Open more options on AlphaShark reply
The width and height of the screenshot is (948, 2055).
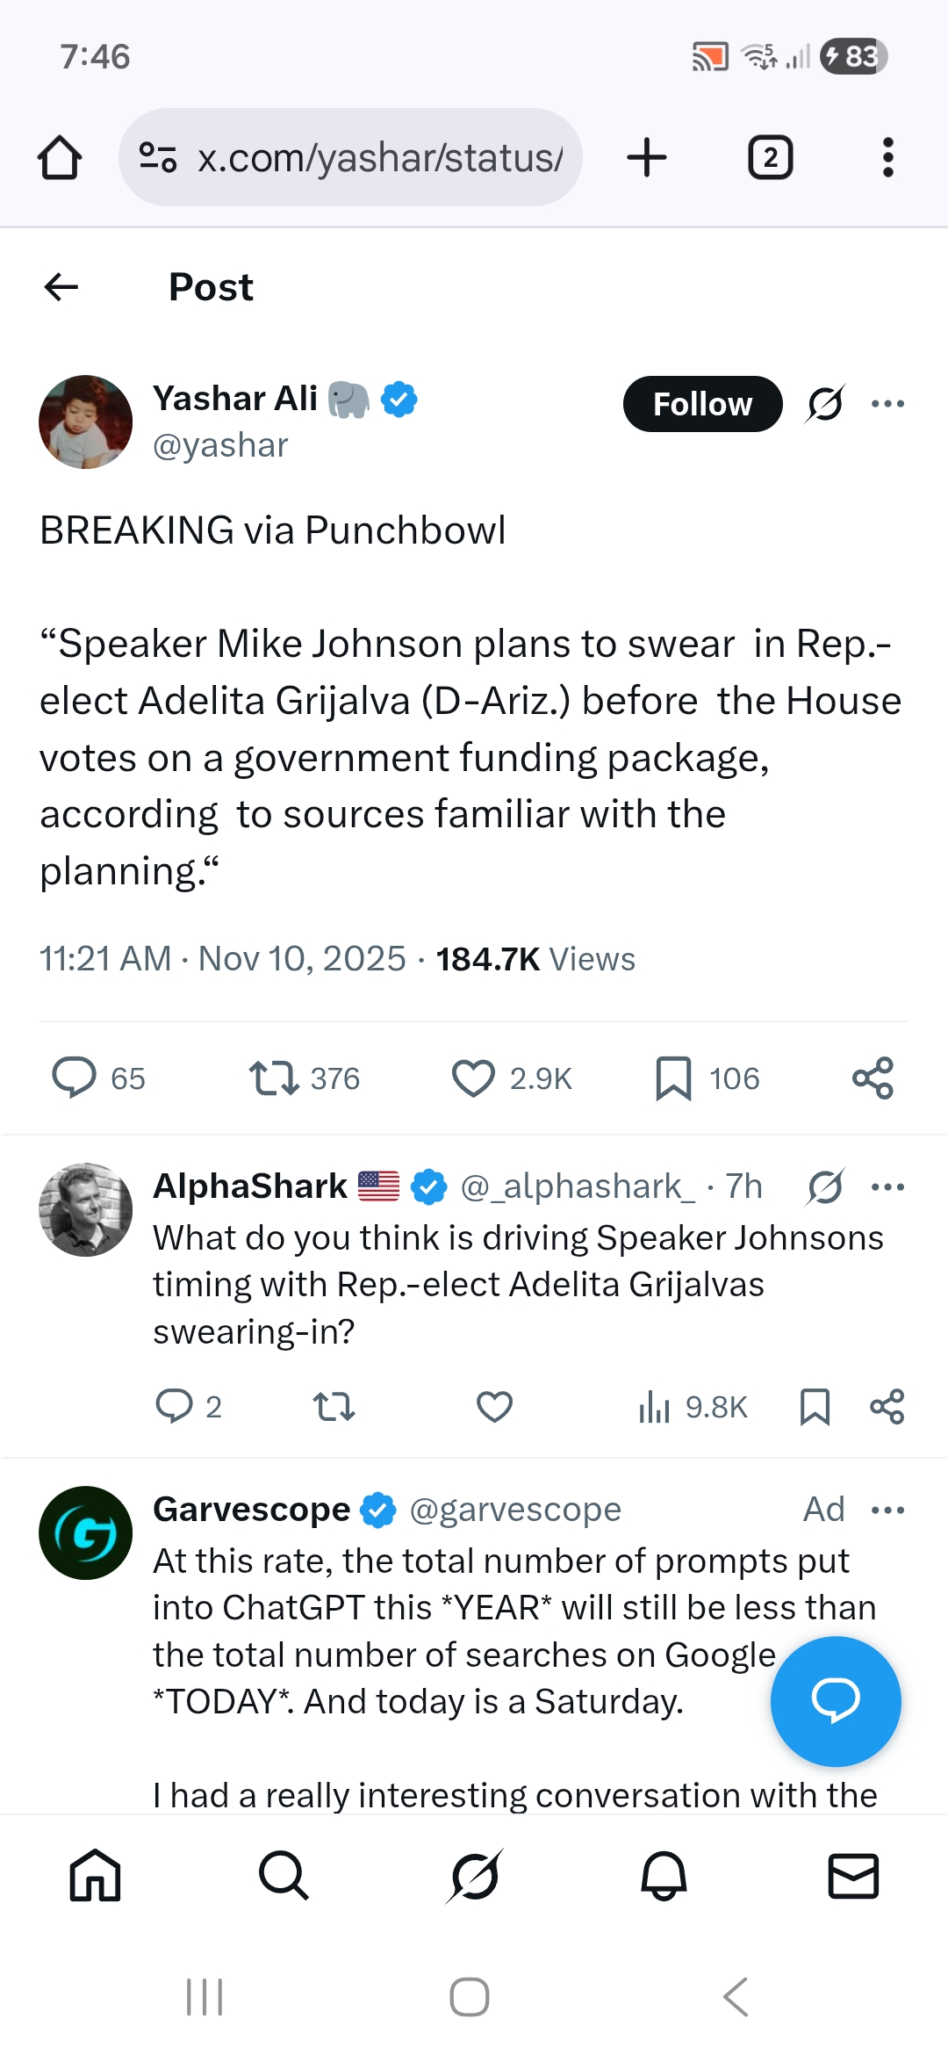pyautogui.click(x=887, y=1187)
